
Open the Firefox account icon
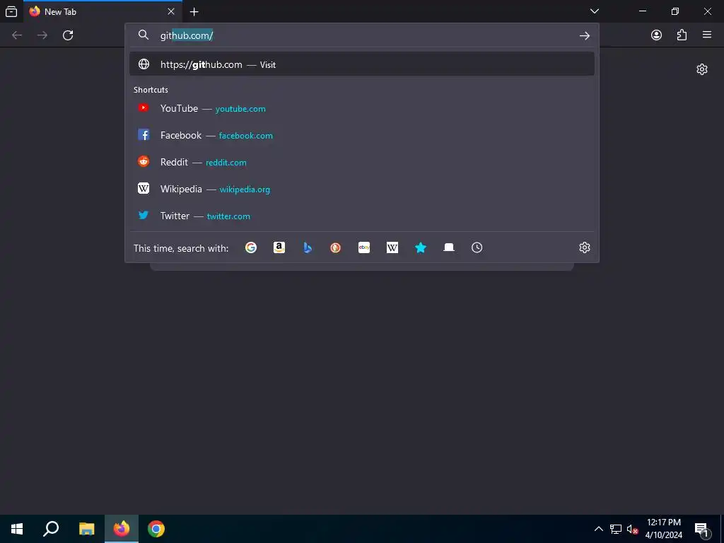coord(656,35)
